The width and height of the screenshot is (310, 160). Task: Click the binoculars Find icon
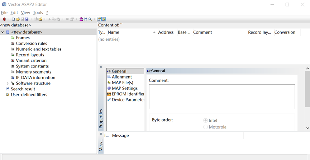85,19
